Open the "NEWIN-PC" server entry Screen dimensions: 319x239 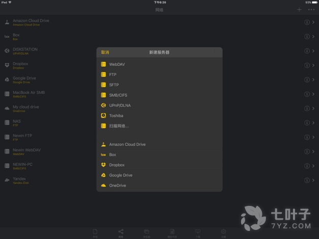[159, 166]
